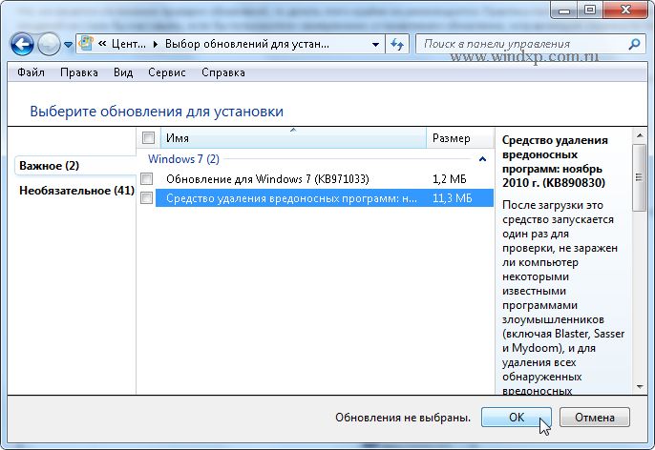Open the Правка menu
The height and width of the screenshot is (450, 655).
pyautogui.click(x=79, y=72)
